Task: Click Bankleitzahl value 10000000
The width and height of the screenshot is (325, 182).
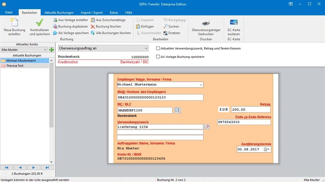Action: click(x=140, y=57)
